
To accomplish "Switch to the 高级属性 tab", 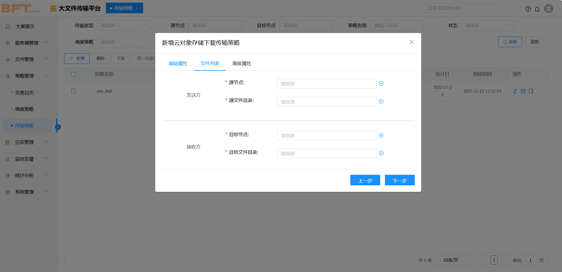I will click(x=242, y=64).
